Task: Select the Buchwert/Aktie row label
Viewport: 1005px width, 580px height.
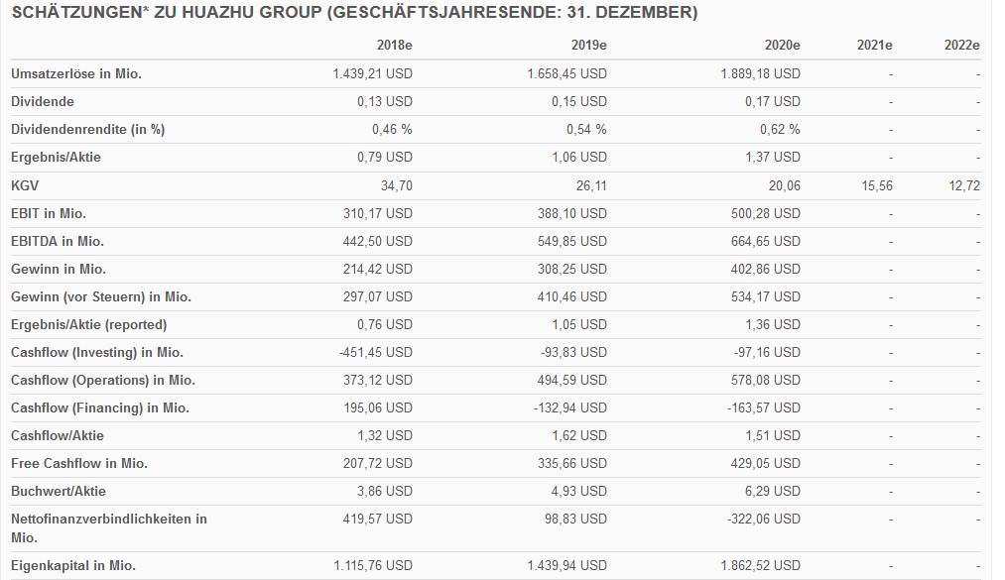Action: pyautogui.click(x=59, y=491)
